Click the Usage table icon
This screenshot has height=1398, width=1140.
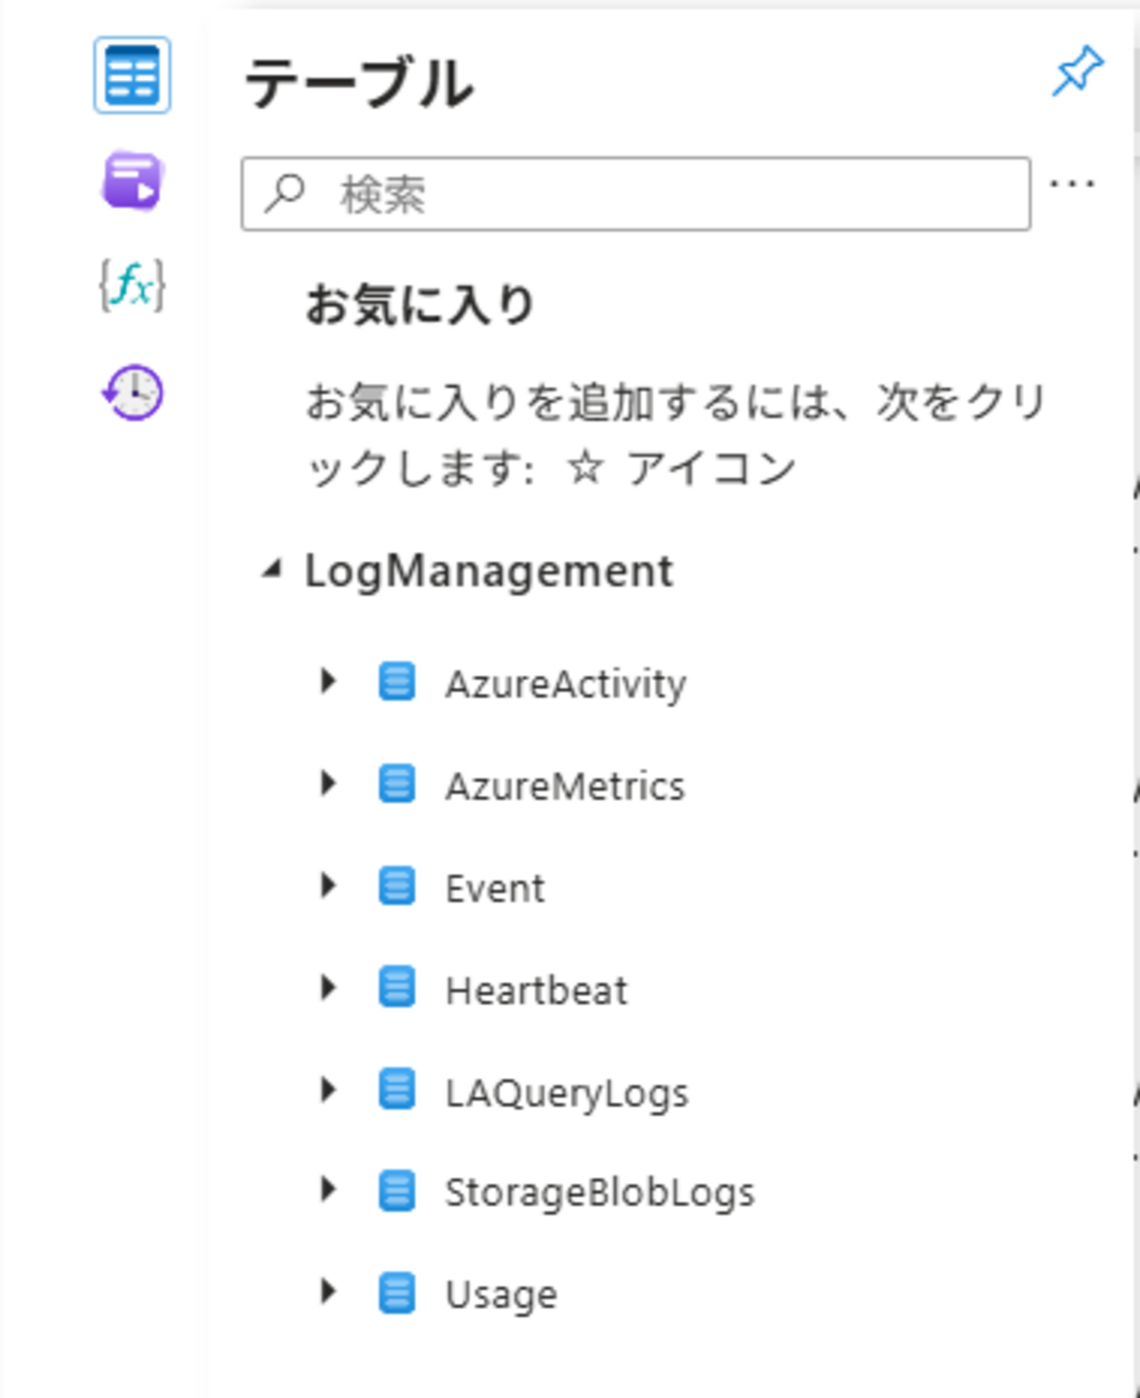coord(396,1293)
